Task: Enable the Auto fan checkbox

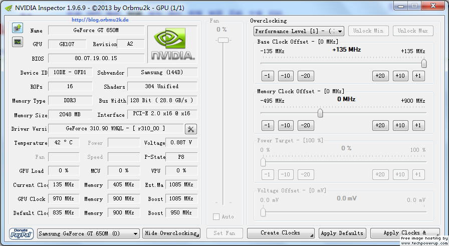Action: point(216,217)
